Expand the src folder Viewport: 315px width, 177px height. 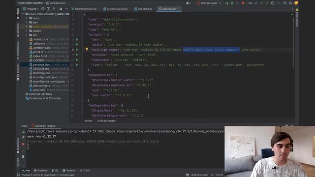coord(26,35)
